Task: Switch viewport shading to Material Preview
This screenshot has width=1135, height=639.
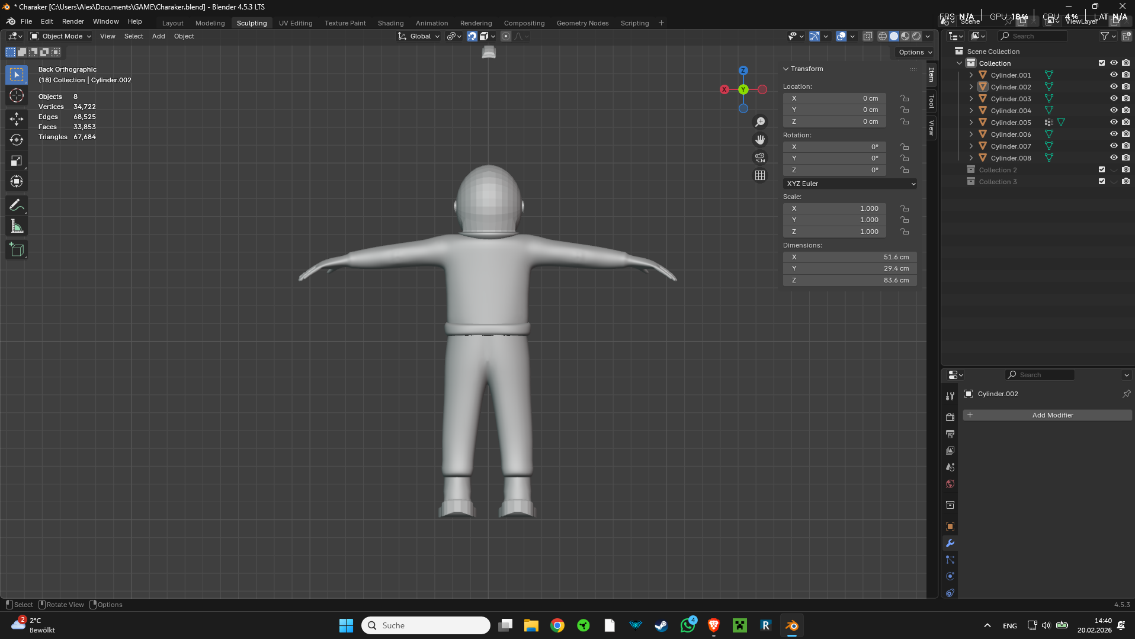Action: tap(905, 36)
